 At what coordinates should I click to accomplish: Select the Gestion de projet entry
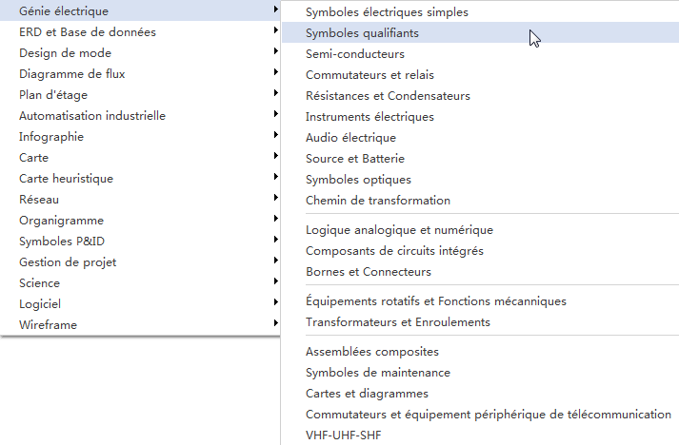68,262
